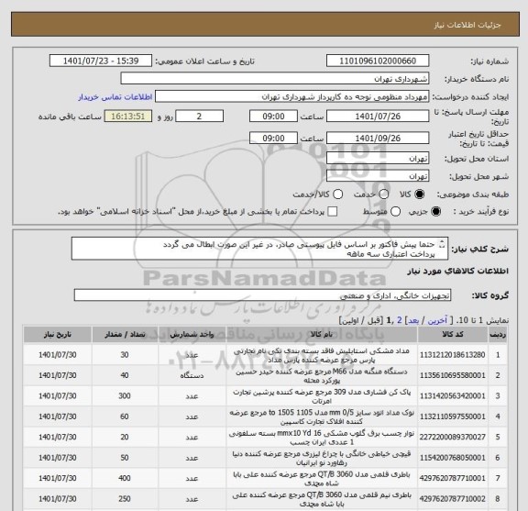
Task: Click the نام کالا column header
Action: click(322, 334)
